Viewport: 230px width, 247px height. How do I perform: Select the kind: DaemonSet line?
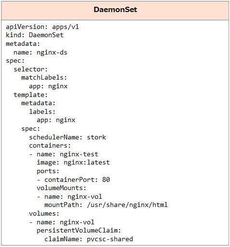[35, 35]
